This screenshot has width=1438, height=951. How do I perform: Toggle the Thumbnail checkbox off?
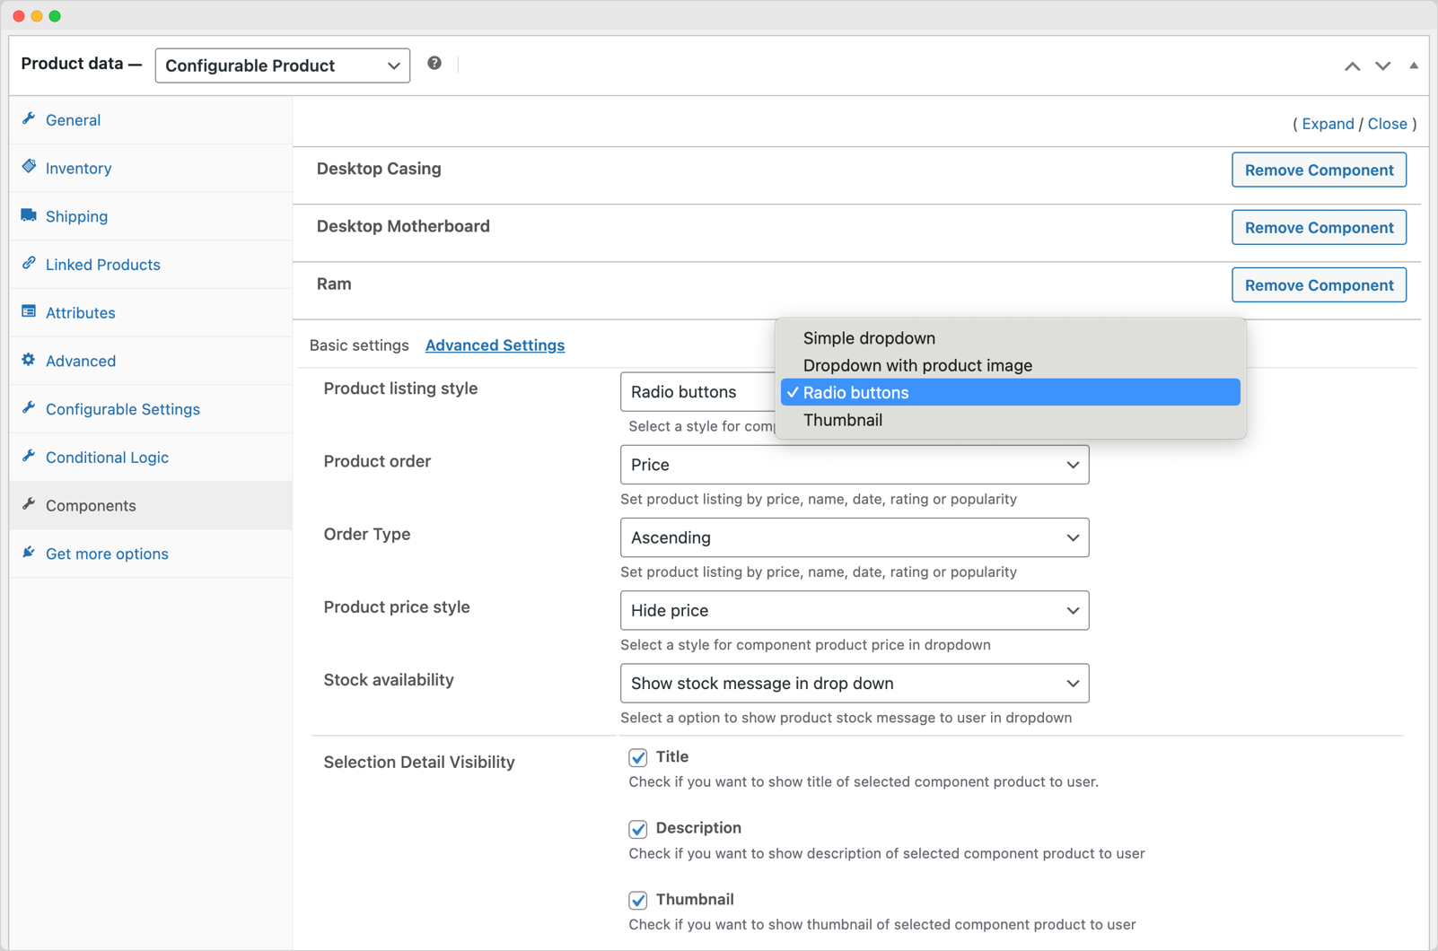pos(637,901)
